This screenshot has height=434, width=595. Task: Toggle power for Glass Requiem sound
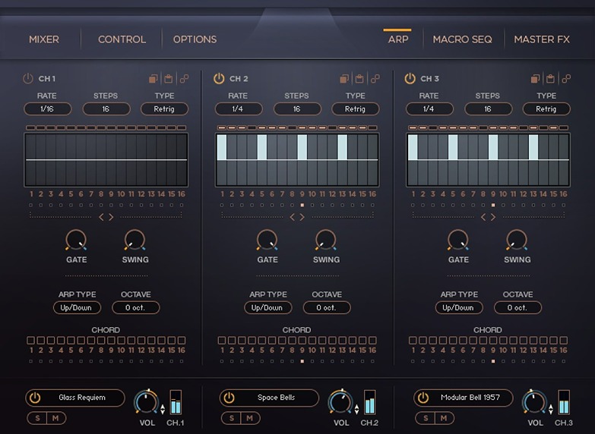[35, 398]
